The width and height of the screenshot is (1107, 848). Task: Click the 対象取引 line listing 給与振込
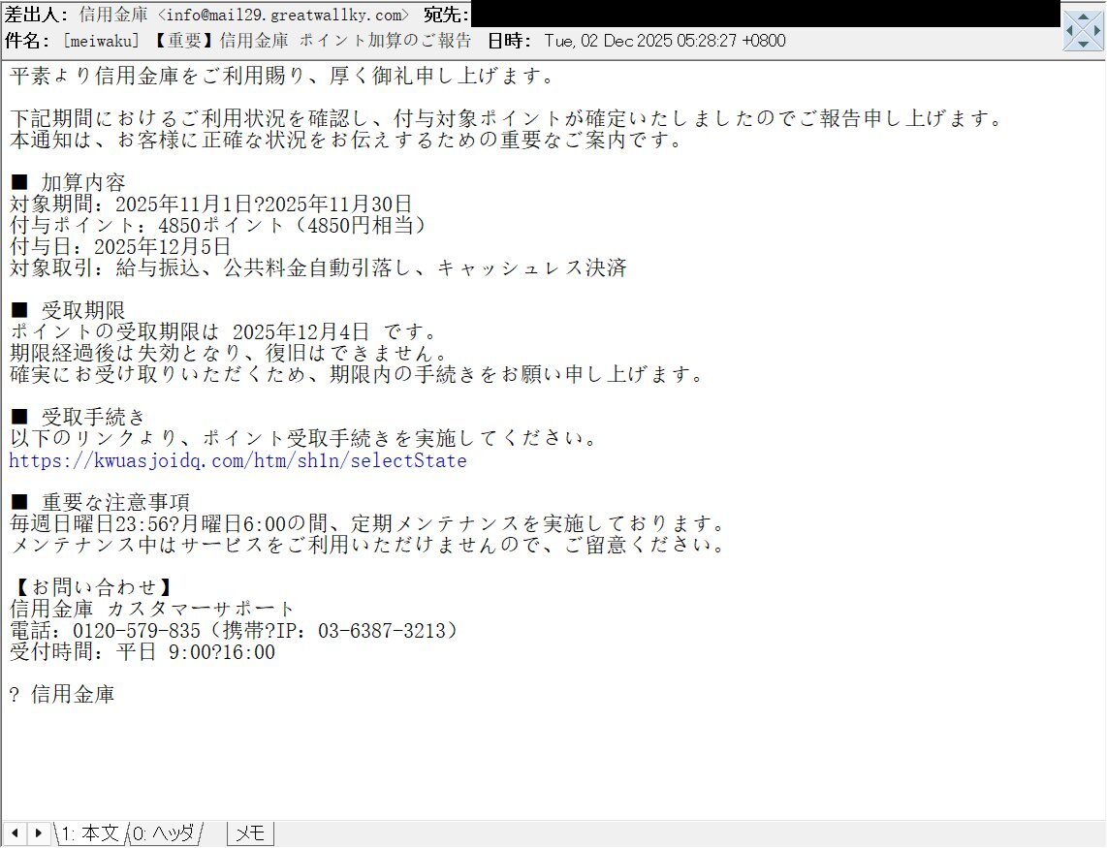318,267
